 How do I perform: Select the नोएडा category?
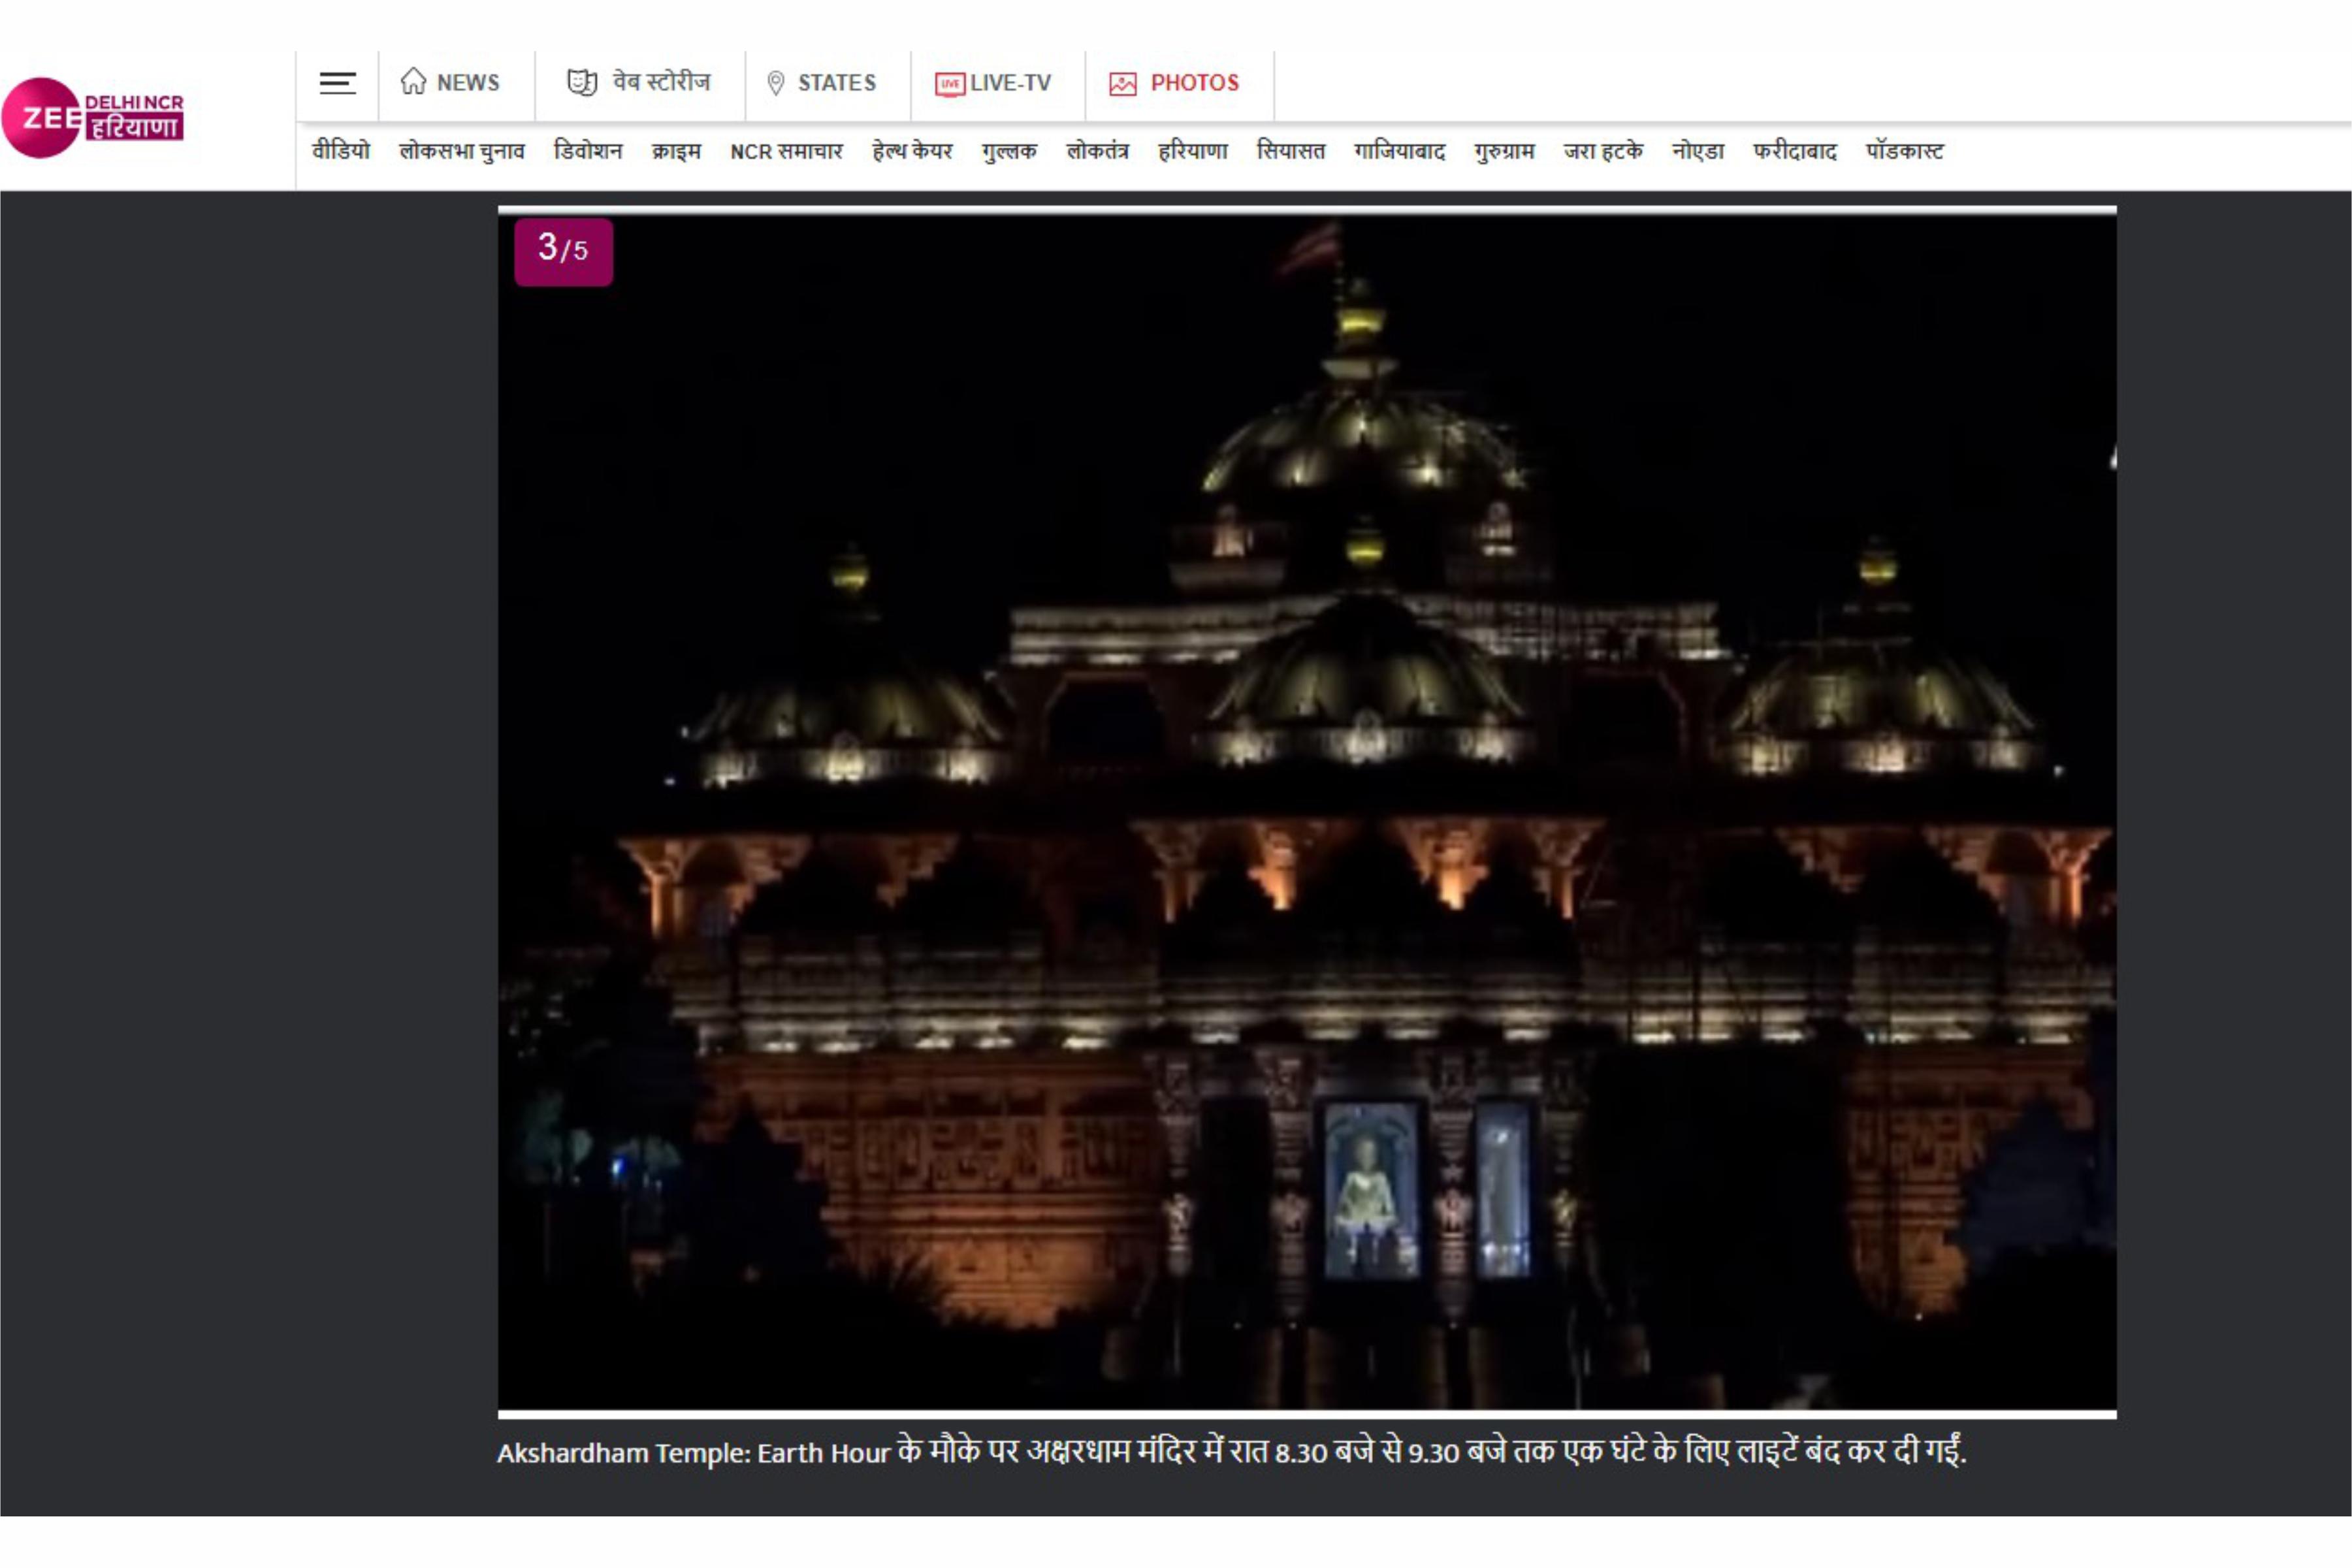pyautogui.click(x=1698, y=151)
